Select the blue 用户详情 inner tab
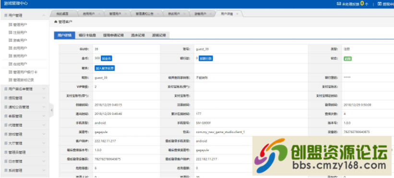 65,35
